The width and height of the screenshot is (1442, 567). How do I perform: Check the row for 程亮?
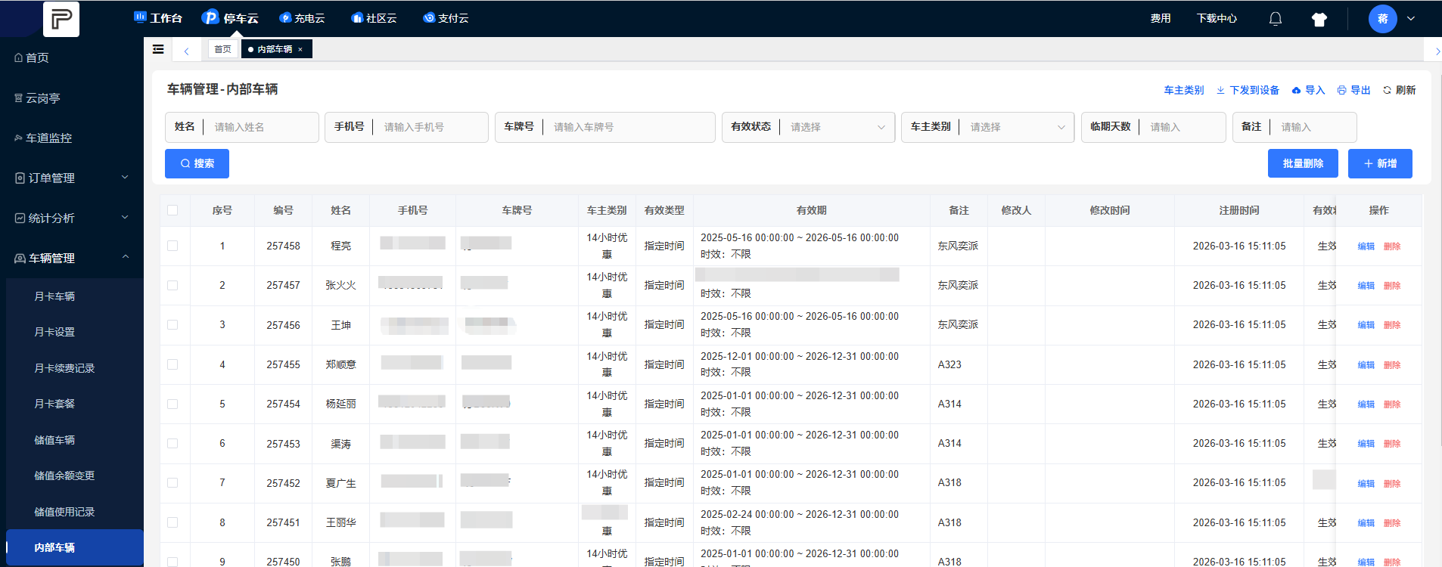(x=172, y=246)
